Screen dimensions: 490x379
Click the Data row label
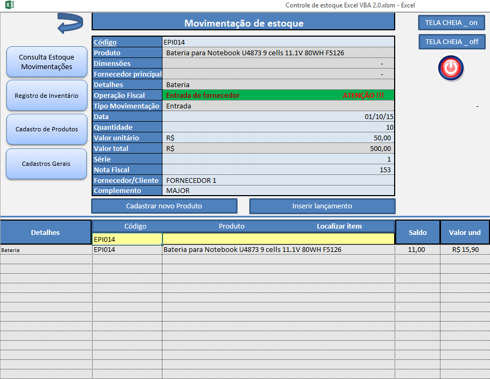tap(127, 116)
